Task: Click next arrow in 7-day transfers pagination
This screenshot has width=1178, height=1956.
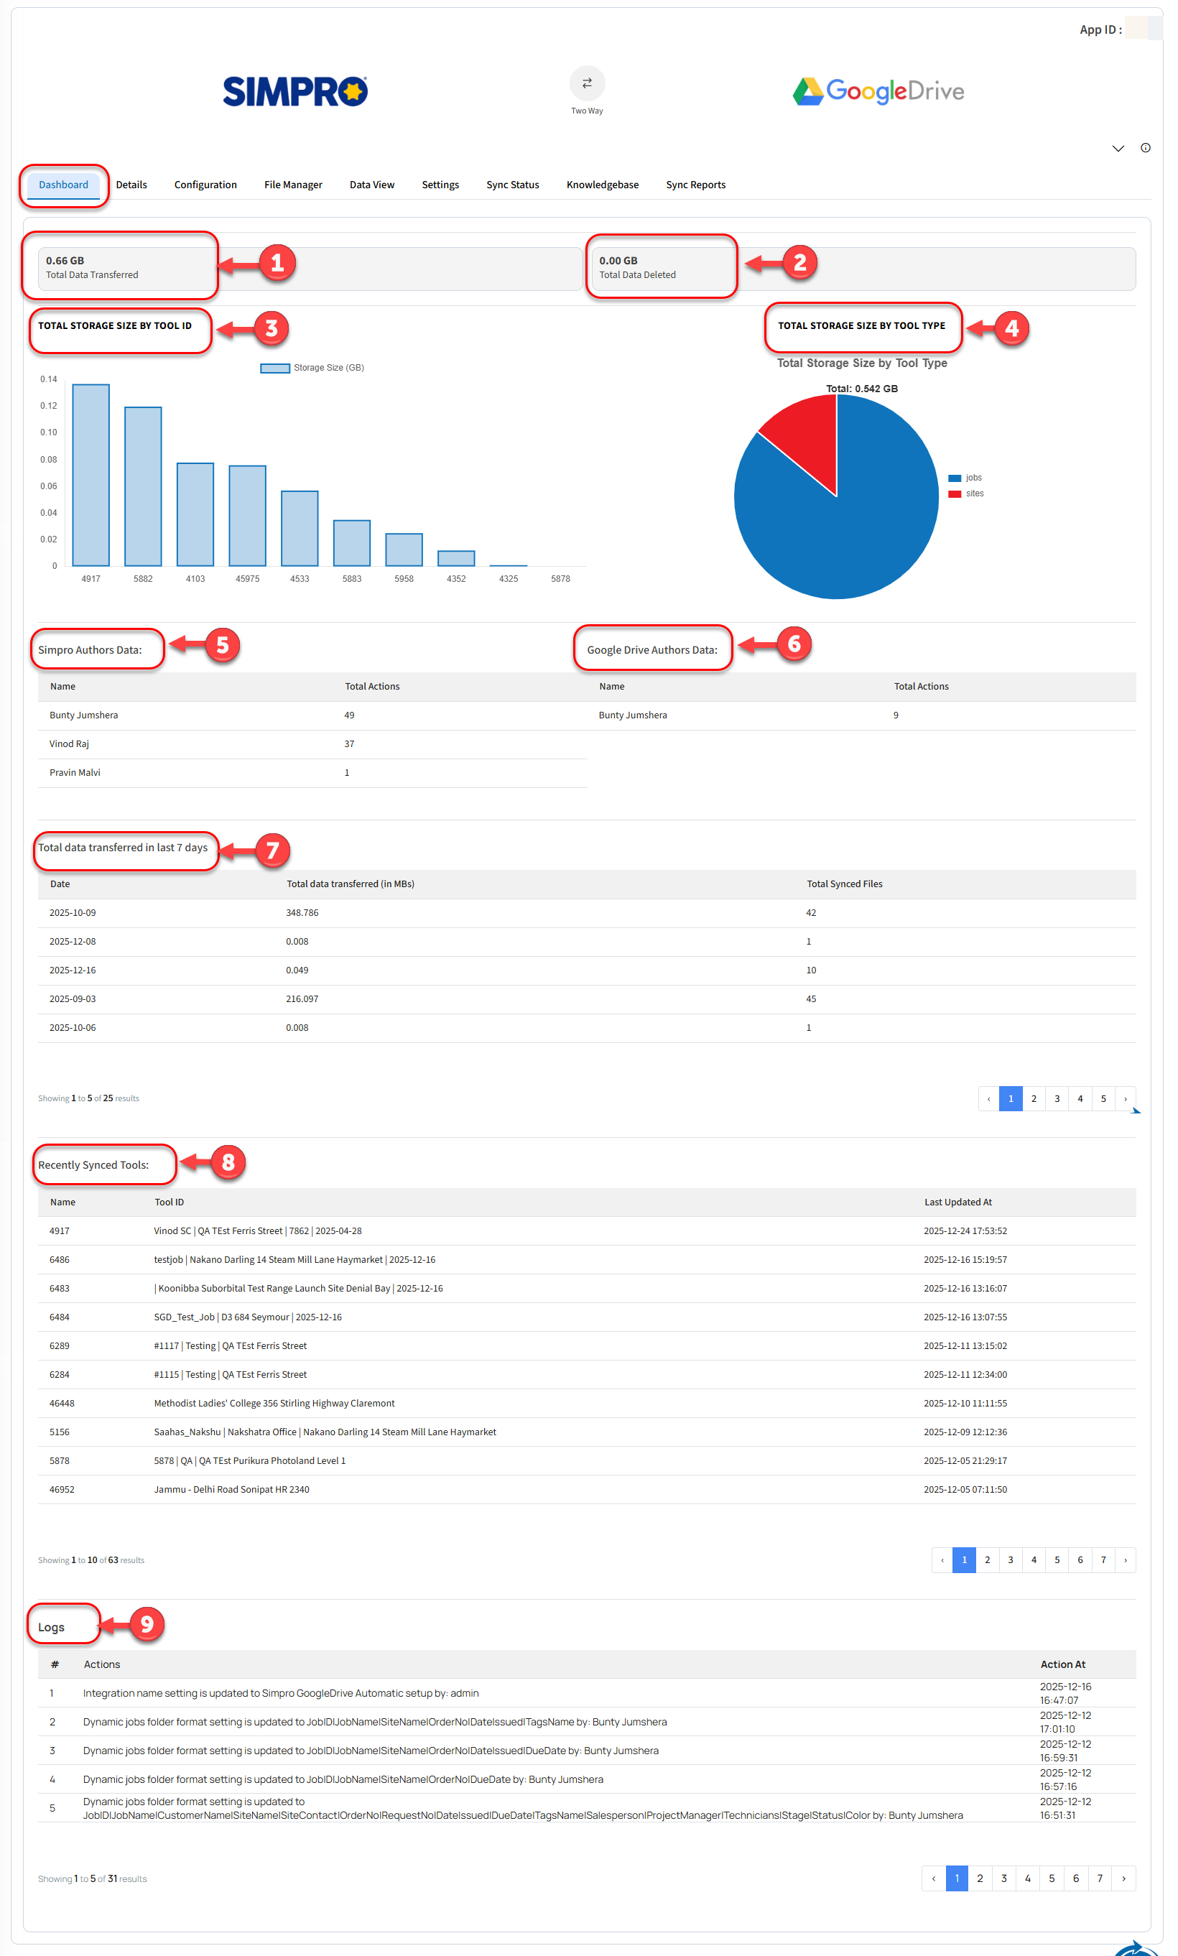Action: pos(1125,1098)
